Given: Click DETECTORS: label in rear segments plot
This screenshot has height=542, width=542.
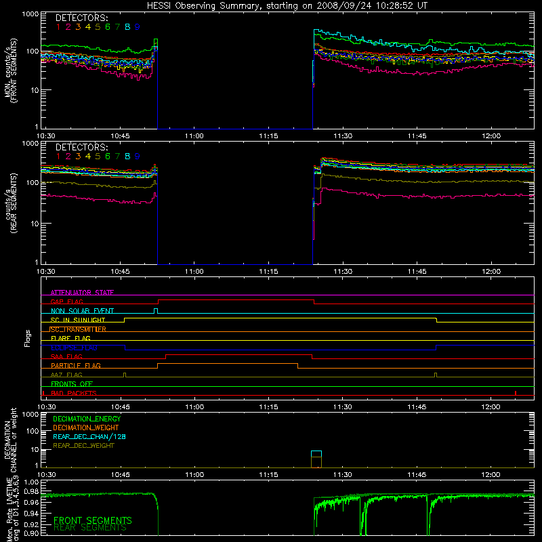Looking at the screenshot, I should click(82, 147).
